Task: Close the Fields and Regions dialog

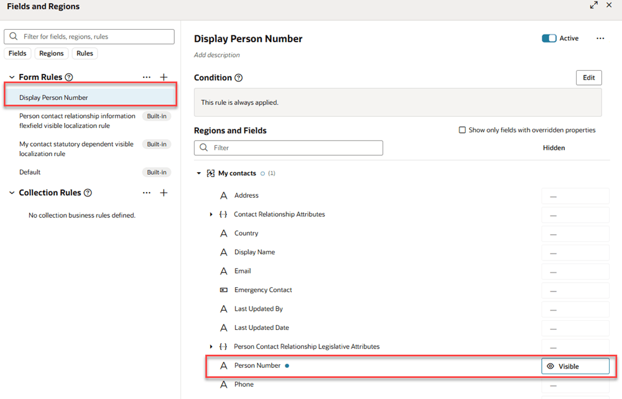Action: pyautogui.click(x=609, y=5)
